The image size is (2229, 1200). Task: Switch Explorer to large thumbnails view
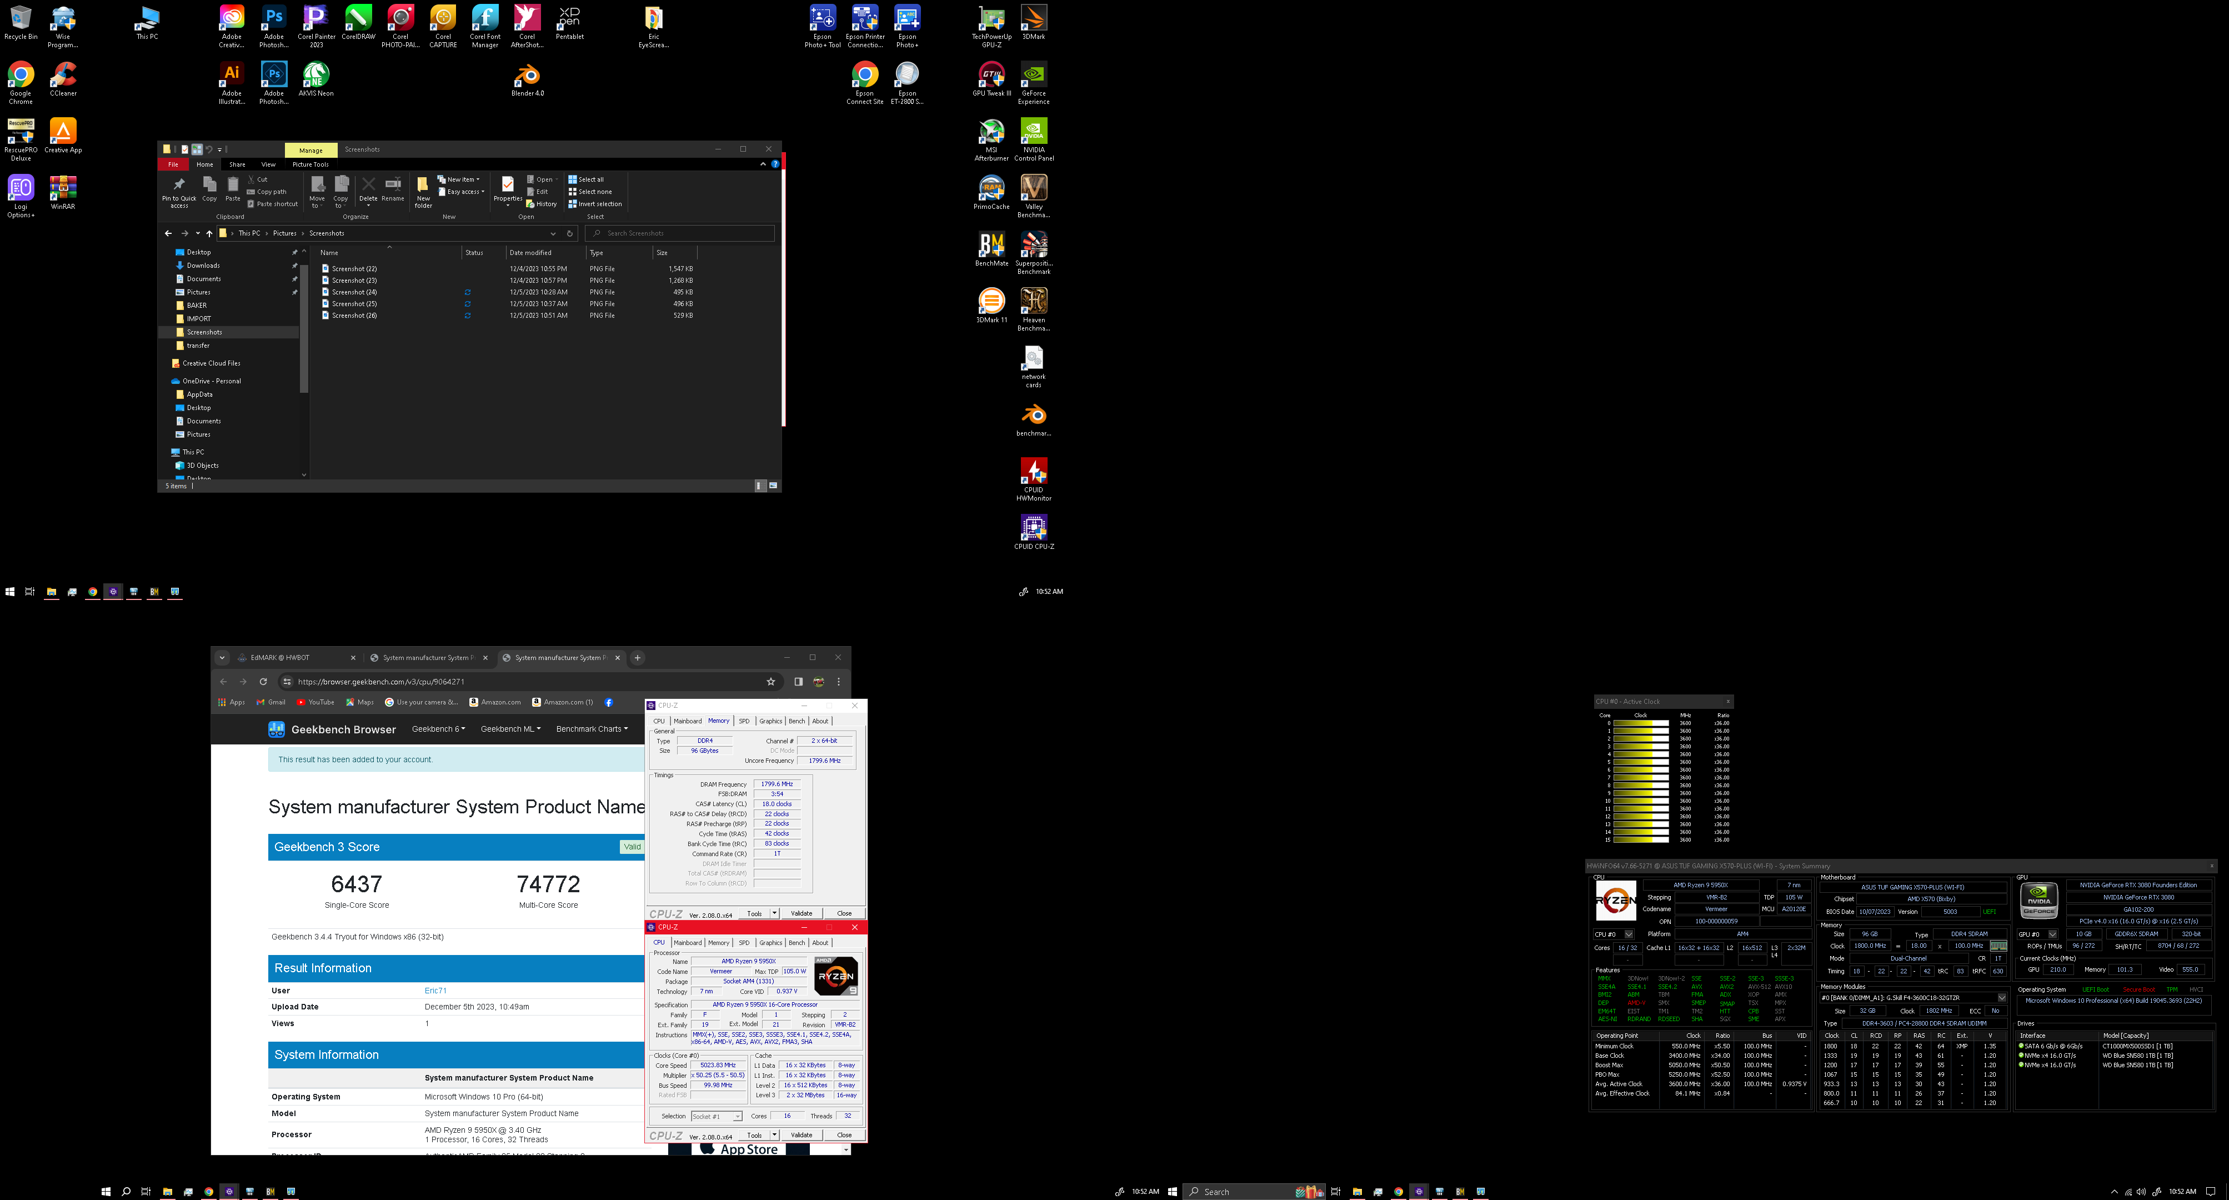[x=773, y=486]
